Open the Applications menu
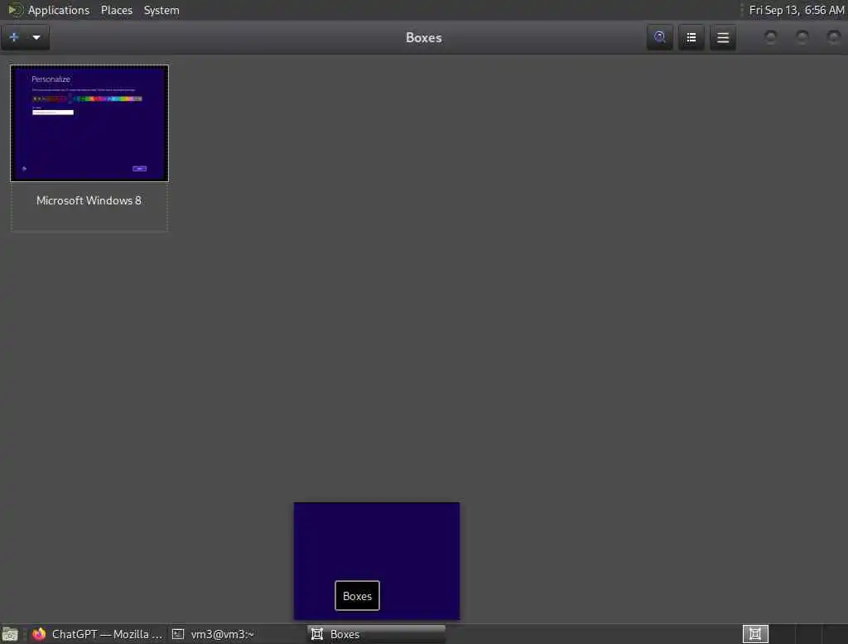The width and height of the screenshot is (848, 644). pos(59,10)
